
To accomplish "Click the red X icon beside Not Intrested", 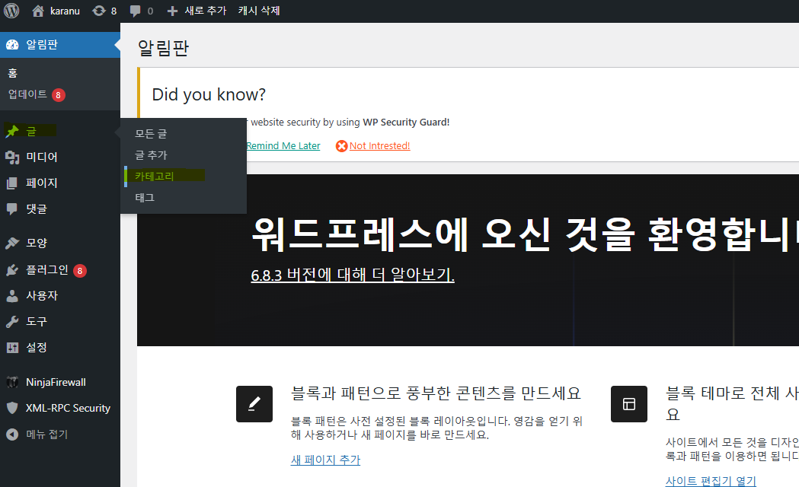I will (x=341, y=146).
